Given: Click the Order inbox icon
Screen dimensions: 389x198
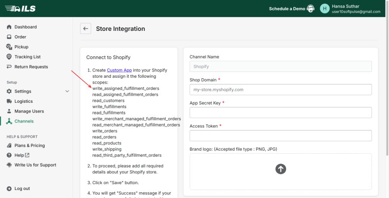Looking at the screenshot, I should pos(9,37).
